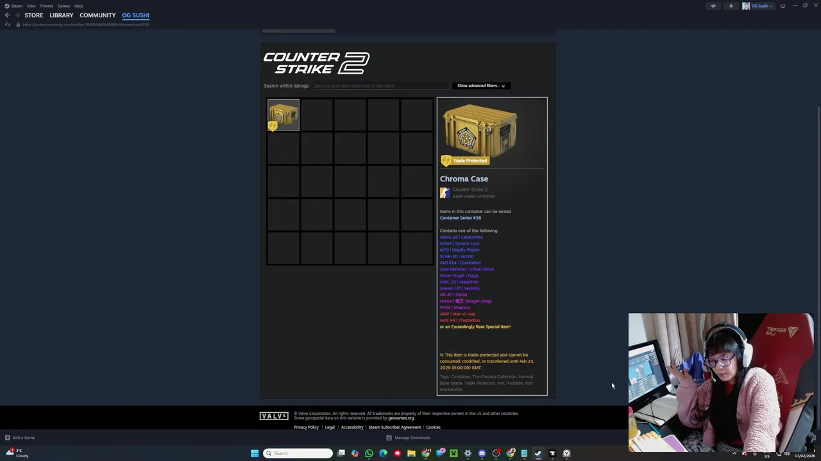Viewport: 821px width, 461px height.
Task: Open the geonames.org link
Action: point(401,418)
